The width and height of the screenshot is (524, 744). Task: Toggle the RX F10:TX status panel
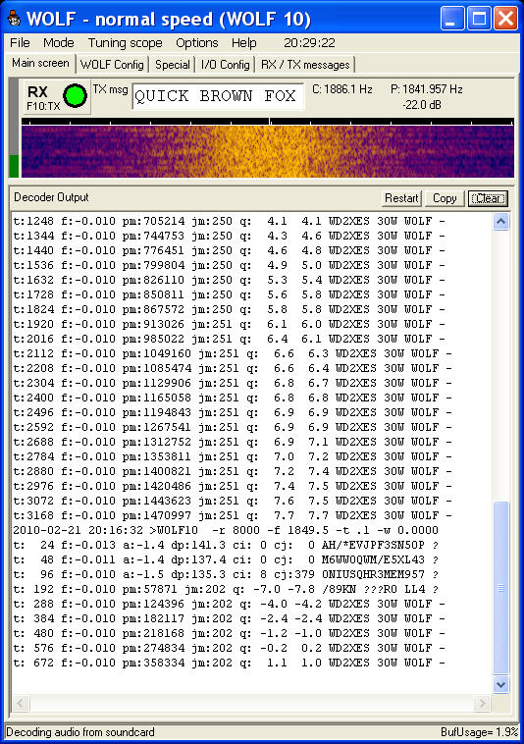tap(56, 97)
